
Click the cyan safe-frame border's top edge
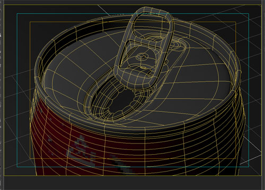(133, 13)
